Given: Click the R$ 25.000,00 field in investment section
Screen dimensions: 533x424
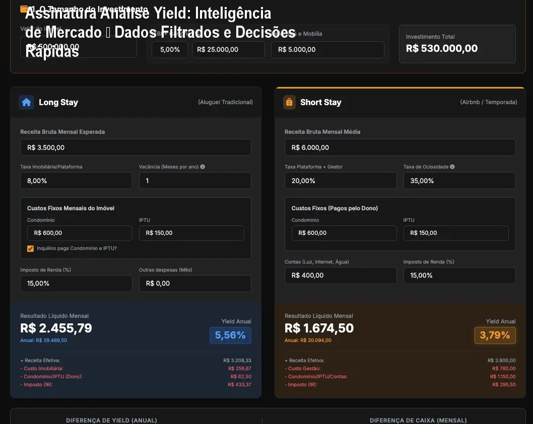Looking at the screenshot, I should (x=228, y=50).
